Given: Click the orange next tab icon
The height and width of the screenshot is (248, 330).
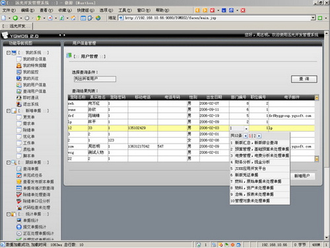Looking at the screenshot, I should 205,11.
